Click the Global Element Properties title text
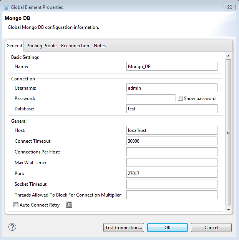Image resolution: width=239 pixels, height=240 pixels. pos(37,7)
